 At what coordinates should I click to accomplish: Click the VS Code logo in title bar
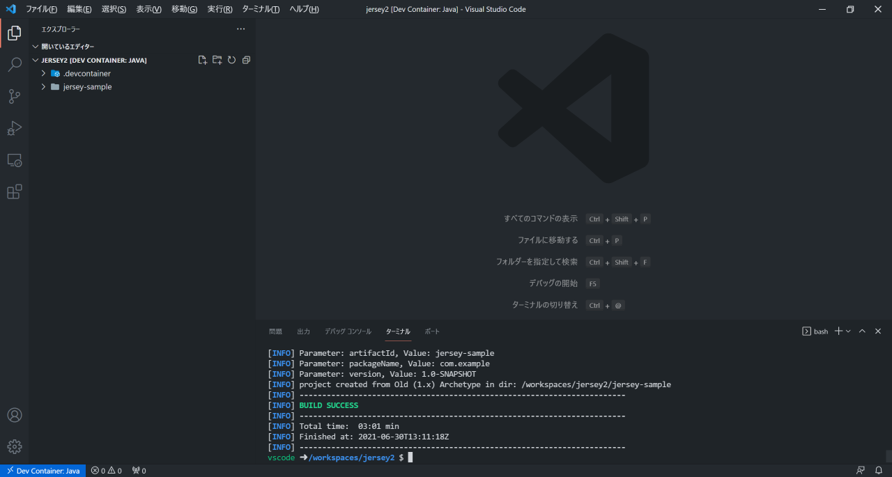(x=10, y=9)
